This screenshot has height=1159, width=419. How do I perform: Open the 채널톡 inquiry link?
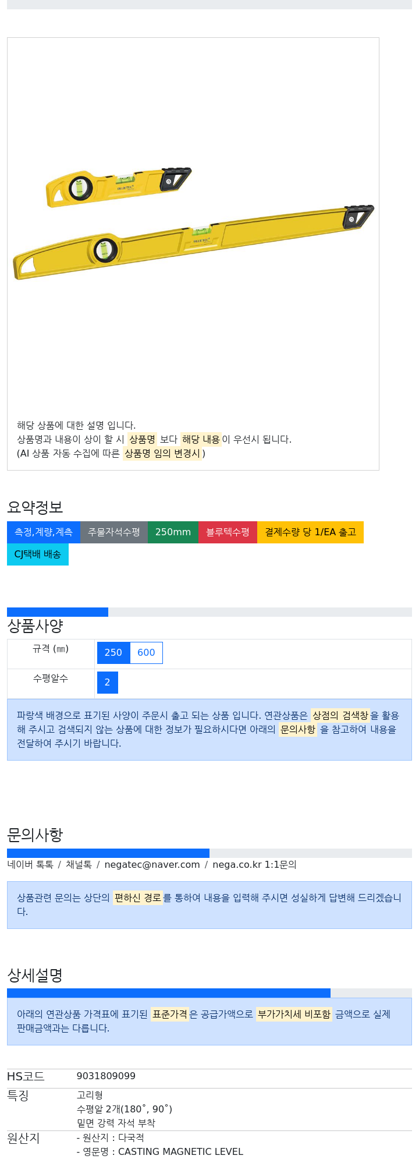(x=79, y=865)
